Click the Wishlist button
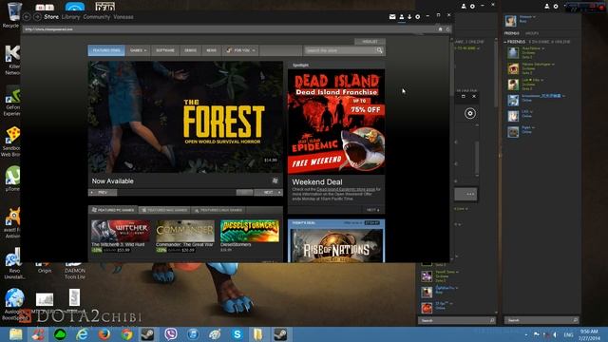Viewport: 608px width, 342px height. tap(370, 42)
